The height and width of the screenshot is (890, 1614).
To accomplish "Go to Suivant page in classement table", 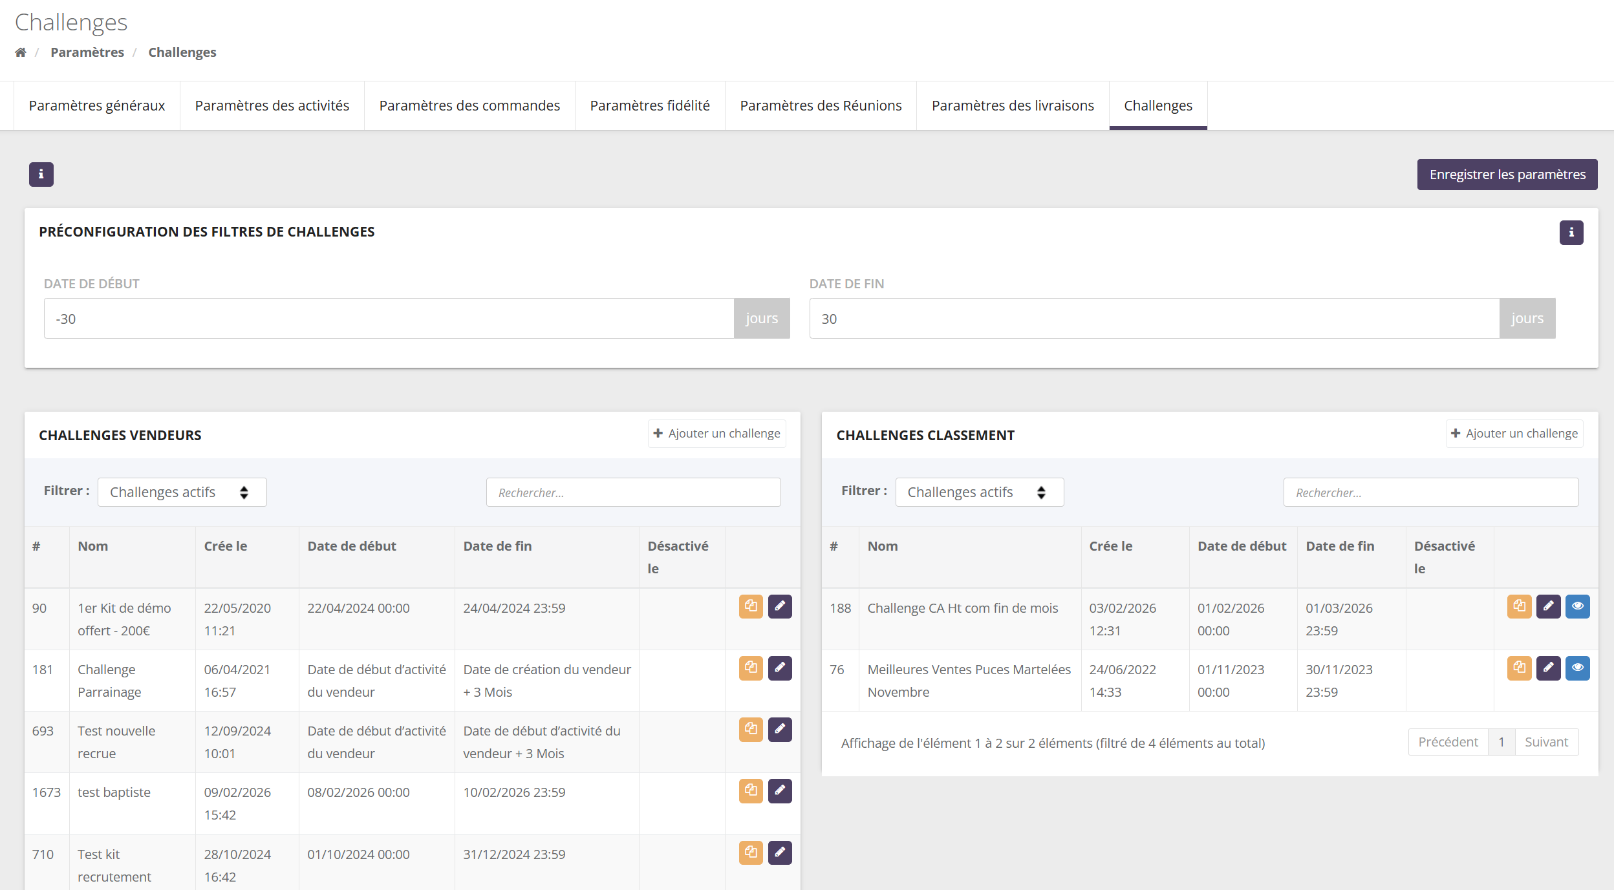I will 1546,742.
